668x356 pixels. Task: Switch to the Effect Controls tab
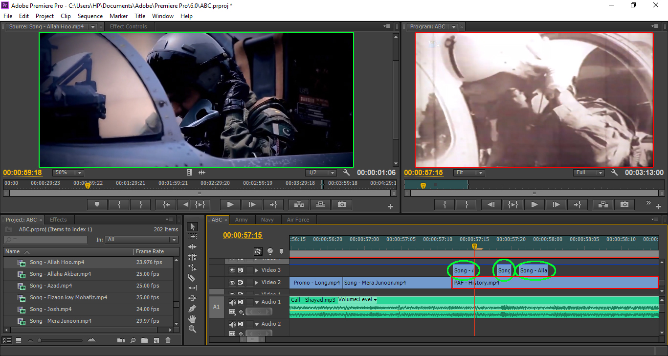[128, 26]
